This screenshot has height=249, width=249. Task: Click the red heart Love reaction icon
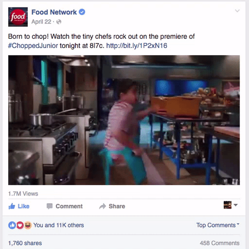pyautogui.click(x=20, y=225)
